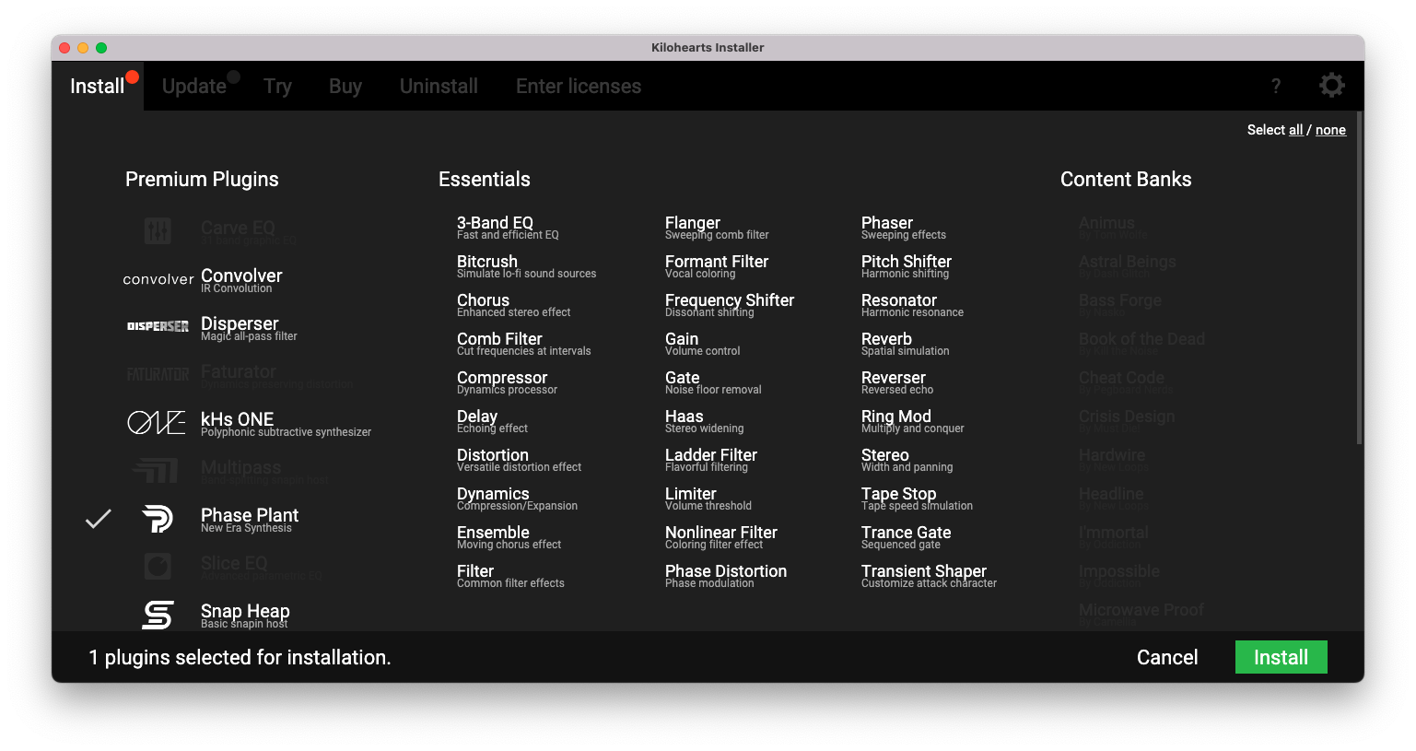Select the Reverser plugin

pyautogui.click(x=897, y=382)
